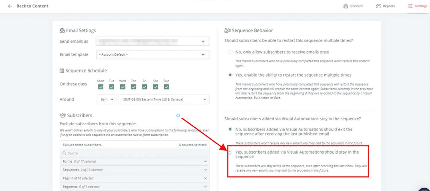Uncheck the Fri schedule checkbox
Image resolution: width=430 pixels, height=191 pixels.
tap(144, 87)
